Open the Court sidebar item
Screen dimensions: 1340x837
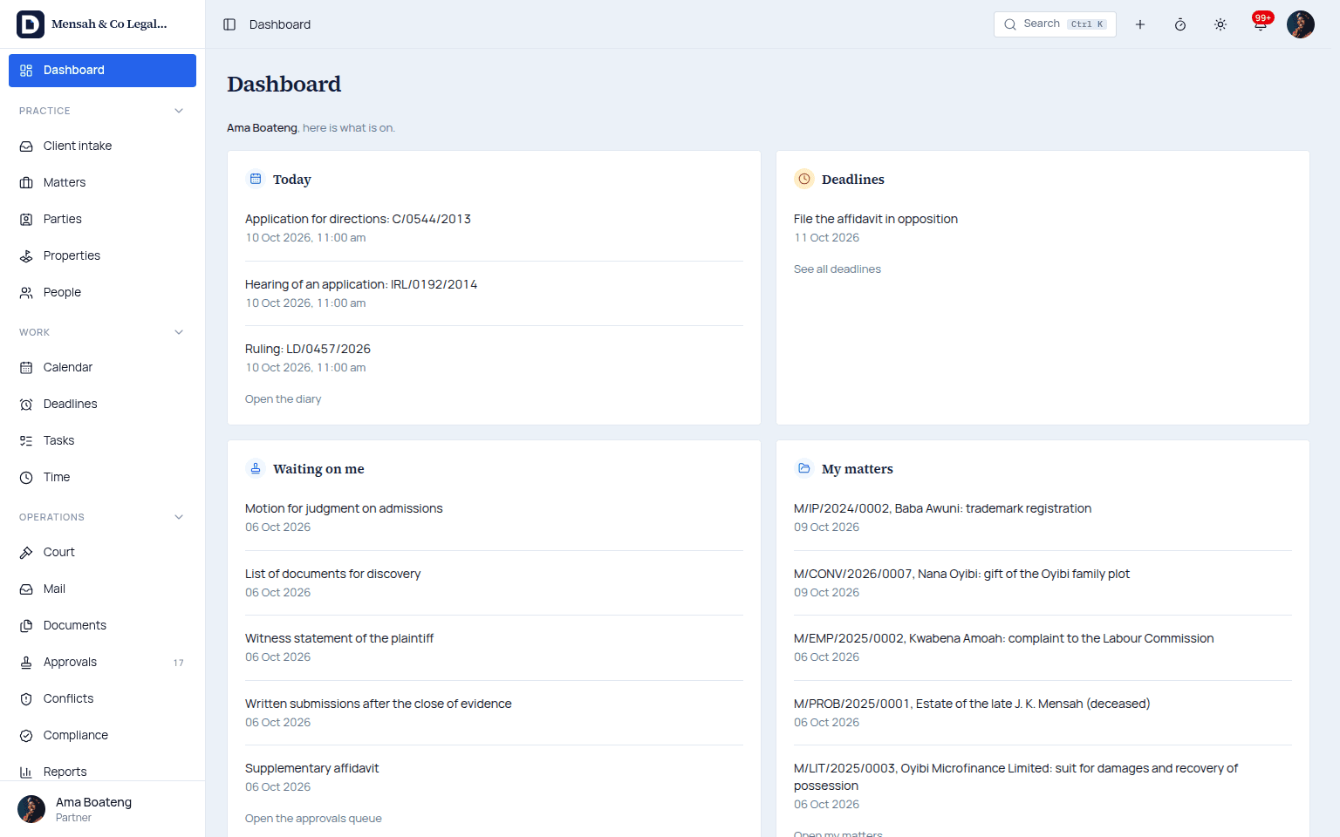pyautogui.click(x=102, y=552)
